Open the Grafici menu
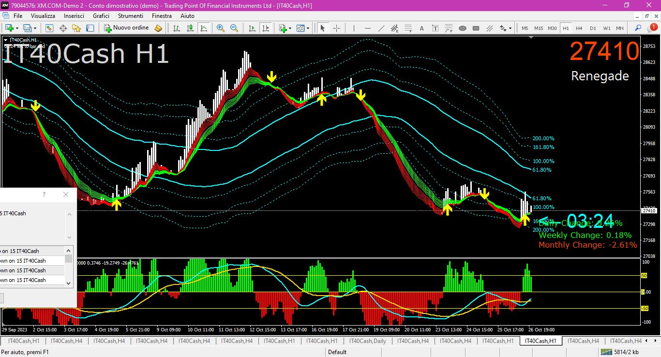Image resolution: width=661 pixels, height=357 pixels. click(x=101, y=16)
